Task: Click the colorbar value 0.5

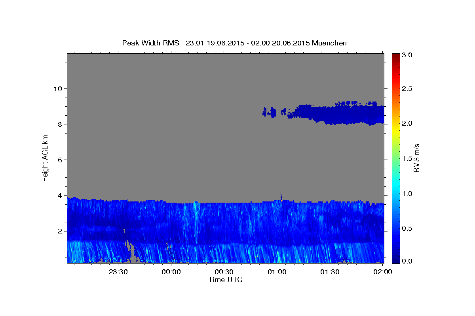Action: click(x=407, y=228)
